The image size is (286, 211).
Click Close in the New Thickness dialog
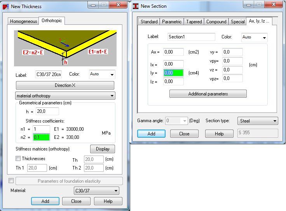[76, 201]
